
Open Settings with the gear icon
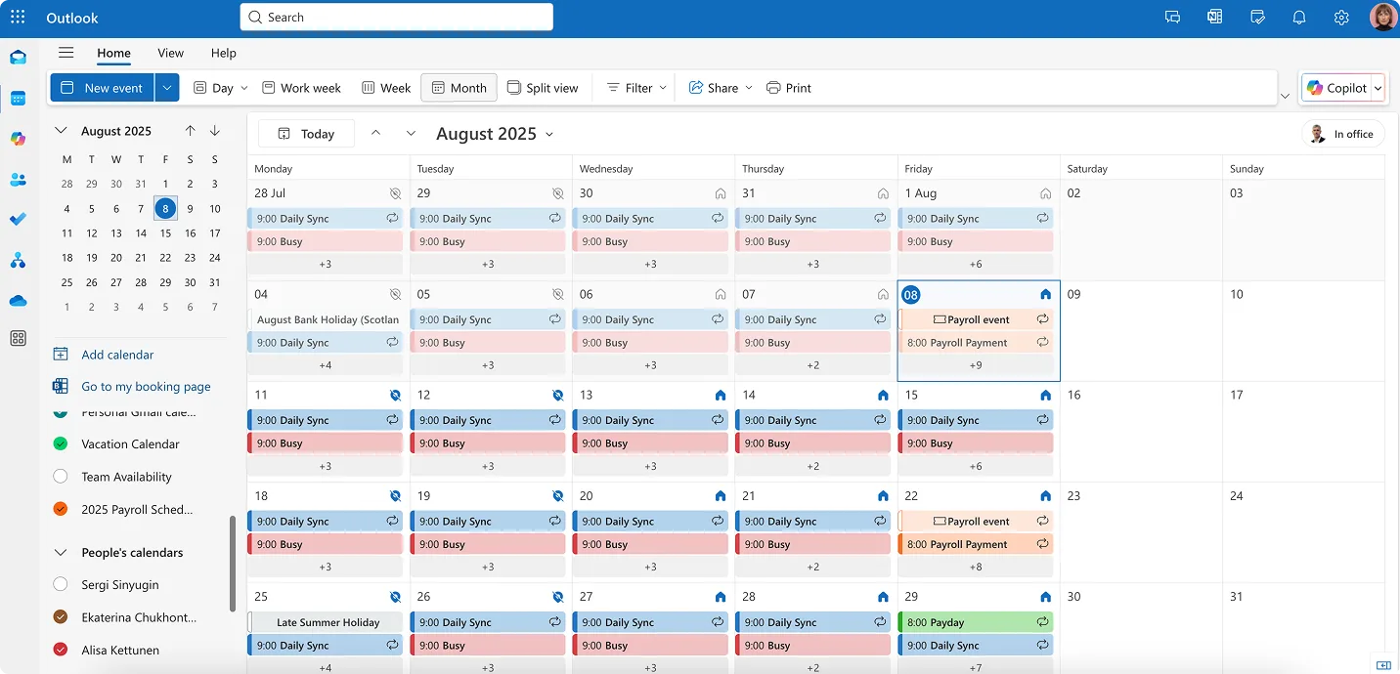pyautogui.click(x=1340, y=17)
